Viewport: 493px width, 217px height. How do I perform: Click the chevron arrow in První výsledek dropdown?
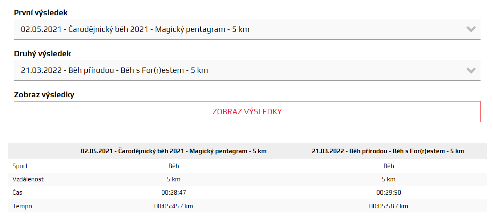(471, 29)
